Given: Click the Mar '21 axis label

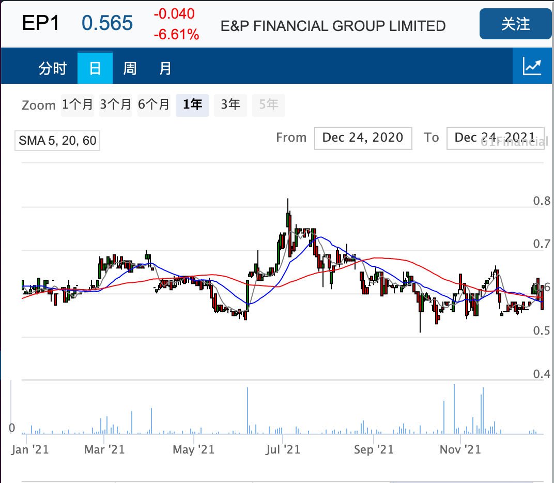Looking at the screenshot, I should [x=104, y=449].
